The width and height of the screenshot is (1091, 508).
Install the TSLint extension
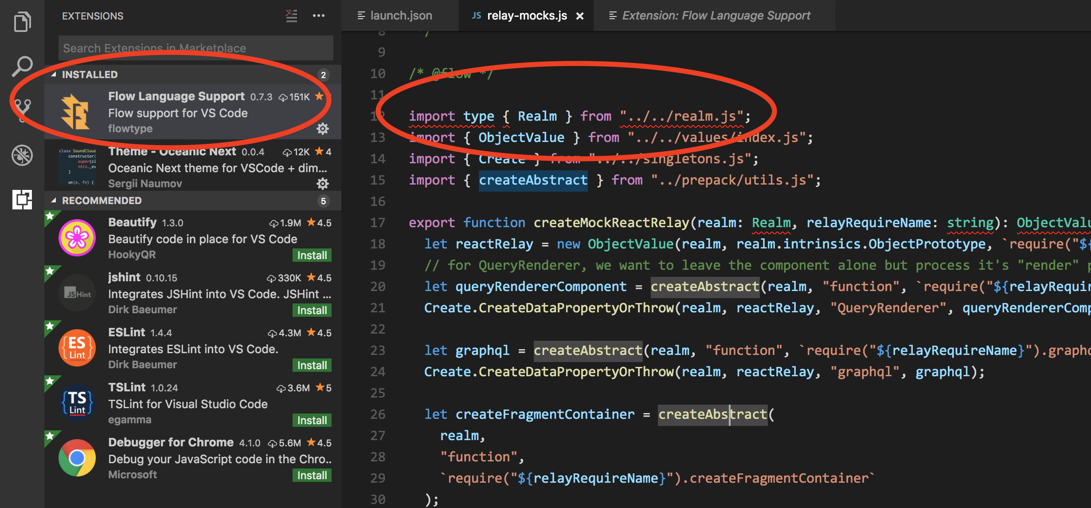point(312,420)
